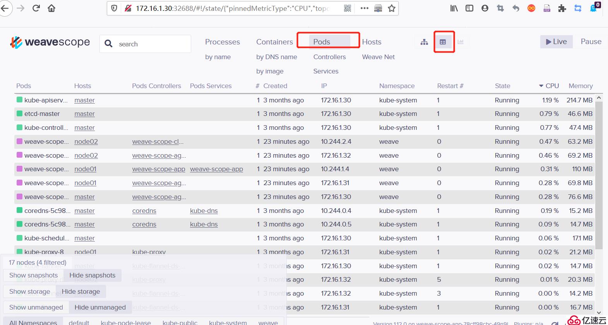This screenshot has height=325, width=608.
Task: Filter by kube-public namespace
Action: pos(180,322)
